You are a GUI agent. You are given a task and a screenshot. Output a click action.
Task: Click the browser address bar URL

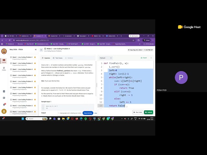click(32, 40)
